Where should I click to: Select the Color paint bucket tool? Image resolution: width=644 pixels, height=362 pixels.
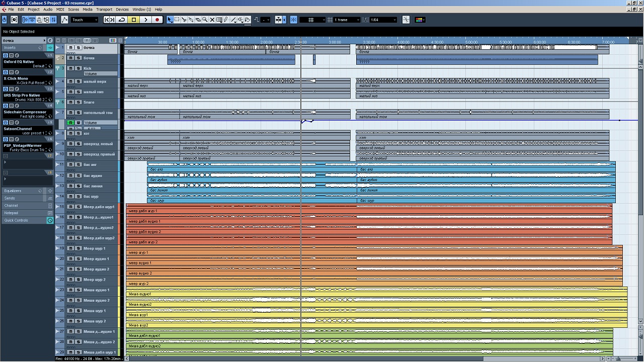coord(248,20)
